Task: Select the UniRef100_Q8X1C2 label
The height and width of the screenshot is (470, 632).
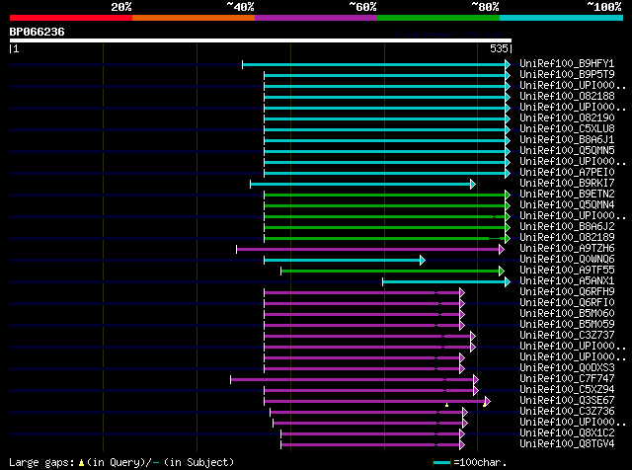Action: 567,433
